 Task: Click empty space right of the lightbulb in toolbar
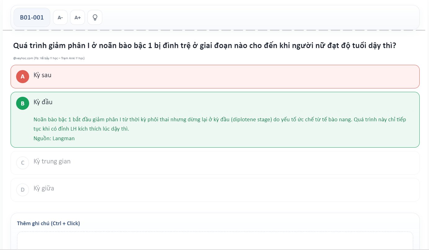248,17
